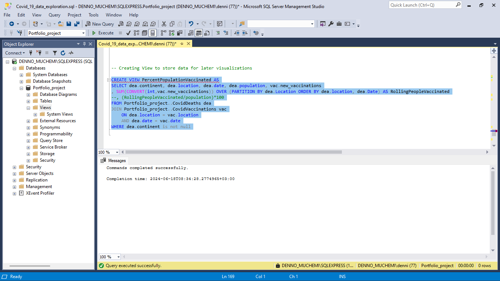500x281 pixels.
Task: Disconnect the server in Object Explorer
Action: point(39,53)
